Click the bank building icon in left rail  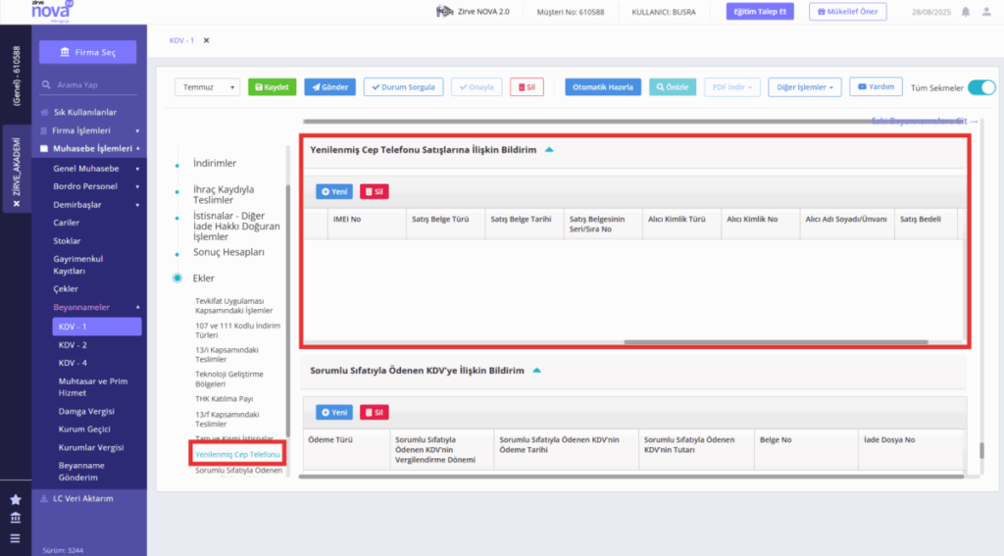16,518
